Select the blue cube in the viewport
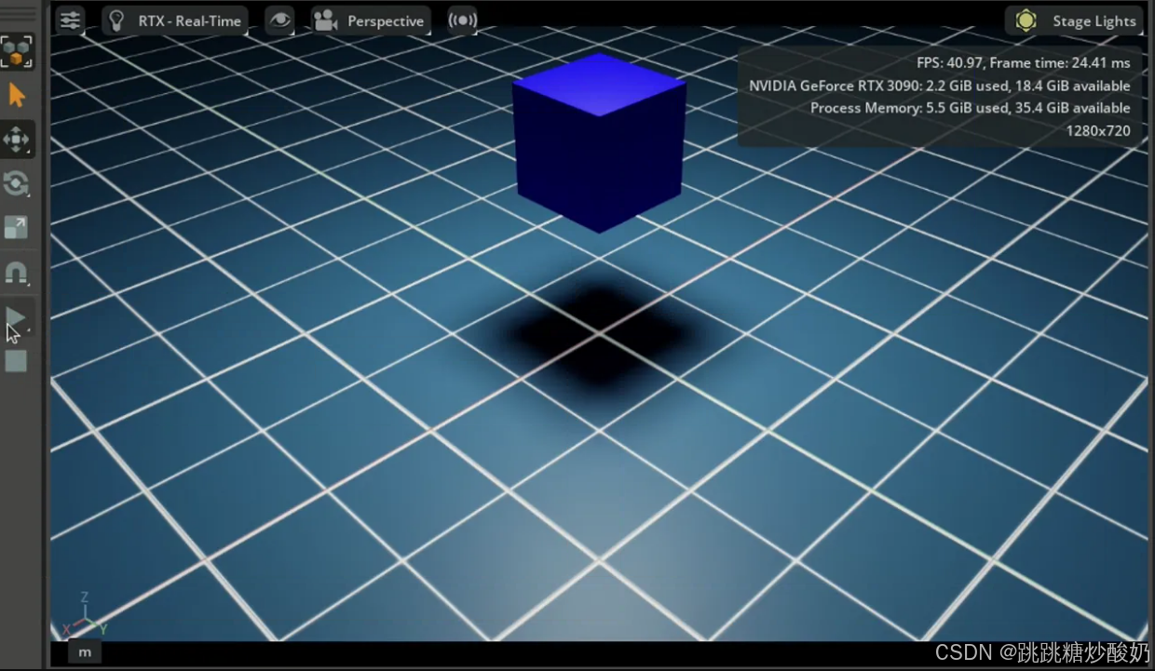This screenshot has height=671, width=1155. (x=599, y=144)
